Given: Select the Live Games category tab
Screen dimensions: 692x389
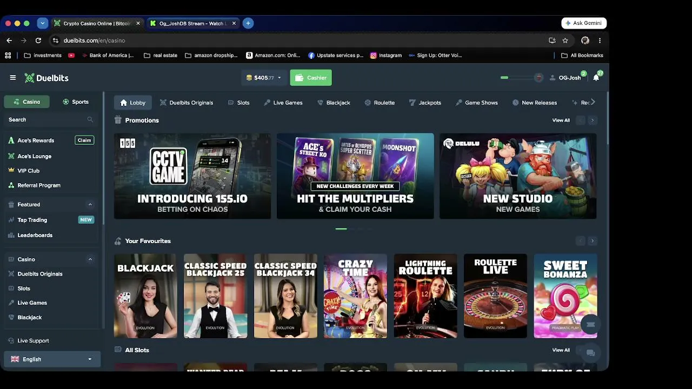Looking at the screenshot, I should click(283, 103).
